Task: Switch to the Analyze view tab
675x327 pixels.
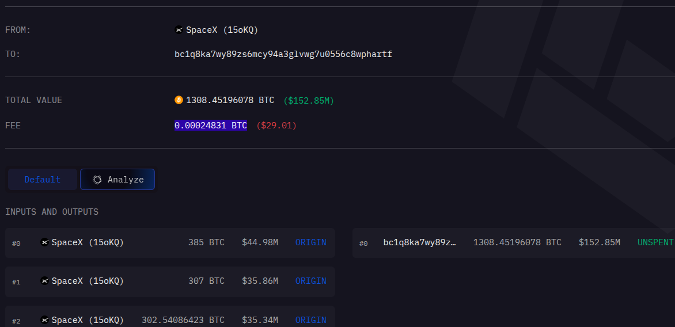Action: point(117,180)
